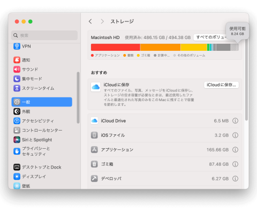Open the 集中モード moon icon
This screenshot has height=214, width=257.
click(x=17, y=79)
